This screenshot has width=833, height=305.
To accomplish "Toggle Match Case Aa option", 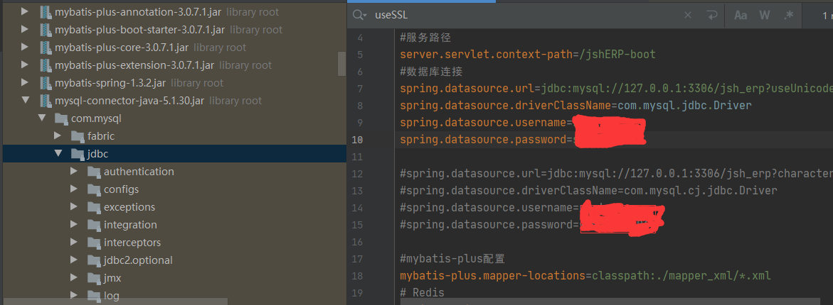I will pyautogui.click(x=741, y=16).
